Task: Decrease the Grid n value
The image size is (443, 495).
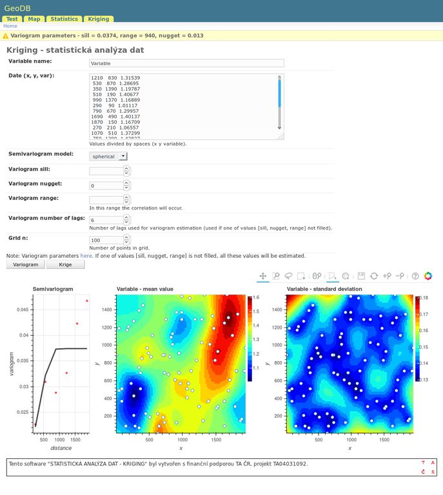Action: tap(126, 242)
